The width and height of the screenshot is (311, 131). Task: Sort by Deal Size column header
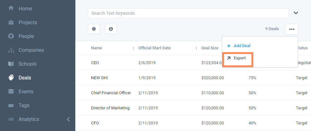[210, 48]
